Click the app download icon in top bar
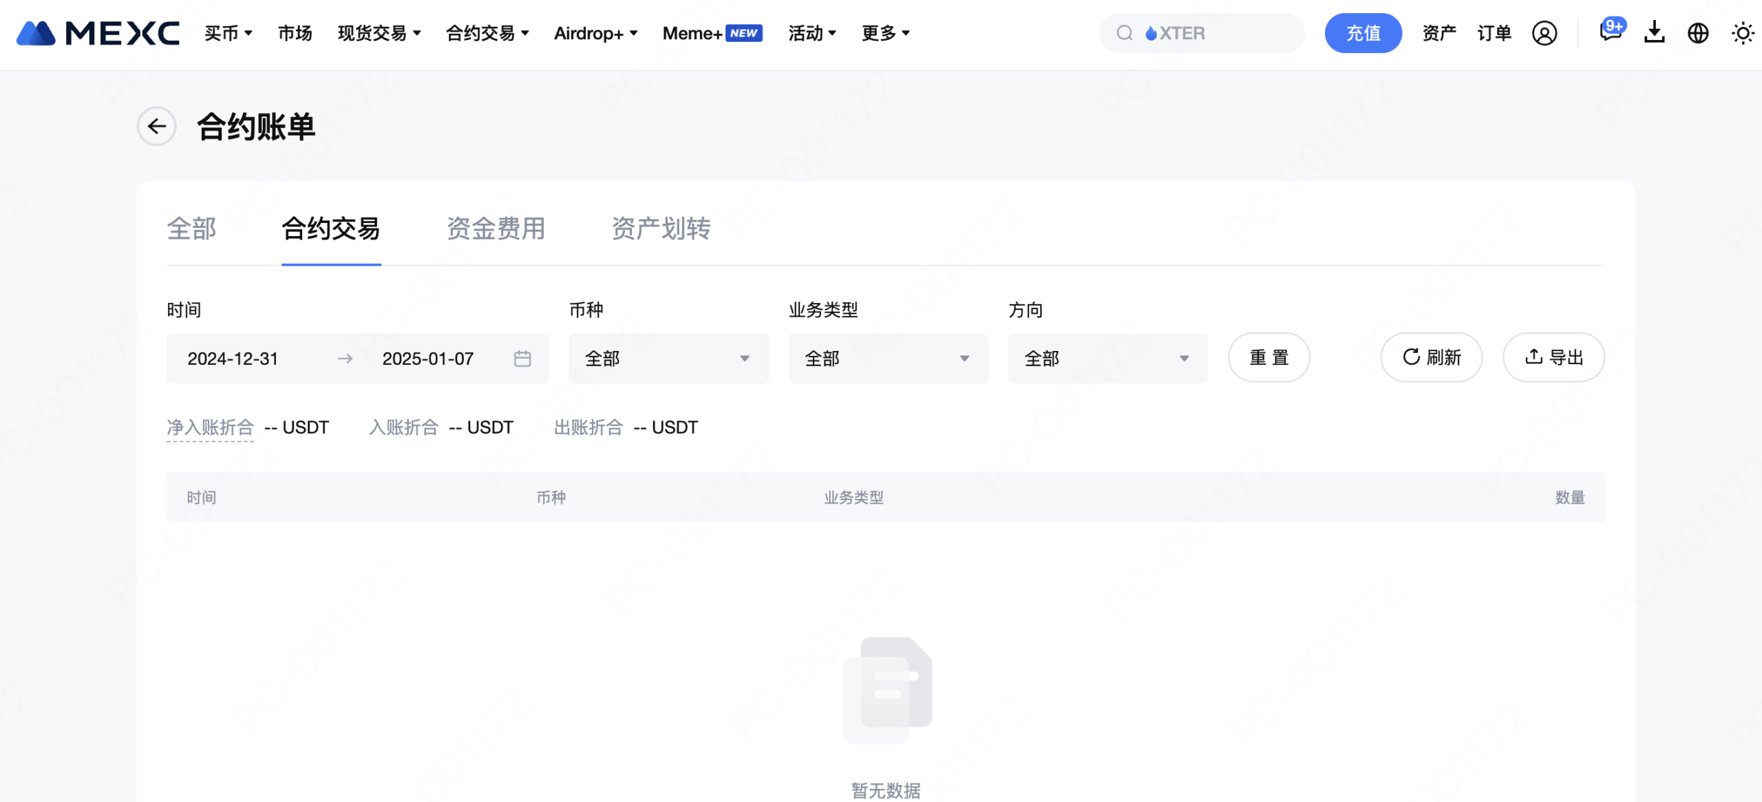The image size is (1762, 802). point(1654,33)
